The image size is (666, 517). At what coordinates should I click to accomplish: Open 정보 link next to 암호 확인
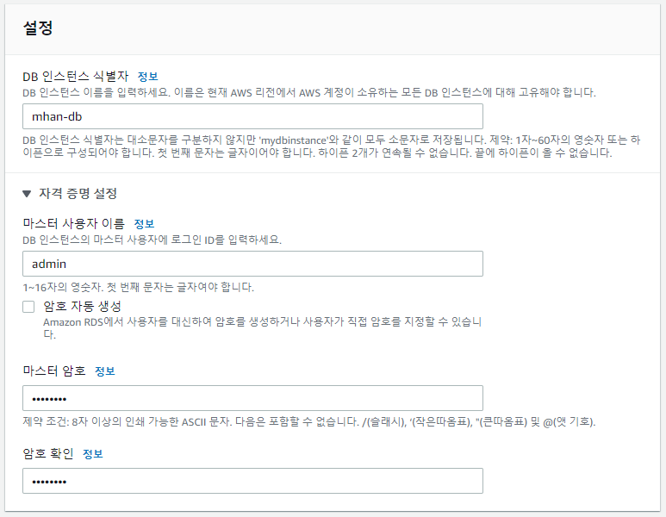(x=92, y=454)
